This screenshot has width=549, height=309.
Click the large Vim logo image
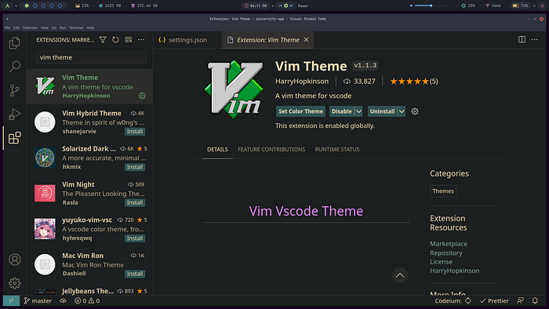click(x=234, y=89)
